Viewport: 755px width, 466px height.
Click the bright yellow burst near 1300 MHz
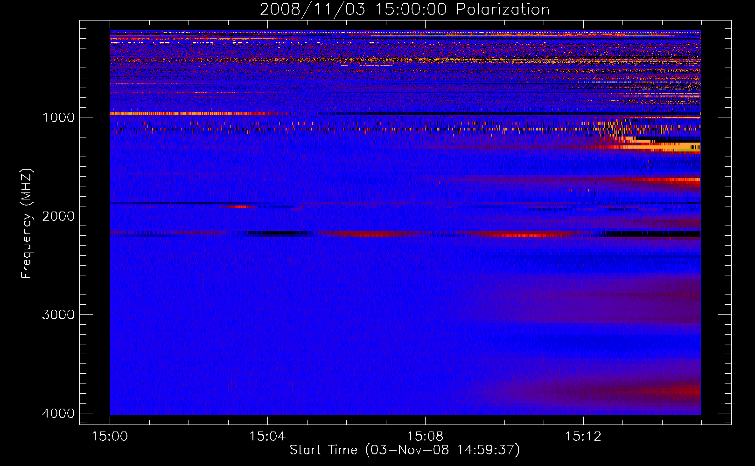point(663,146)
